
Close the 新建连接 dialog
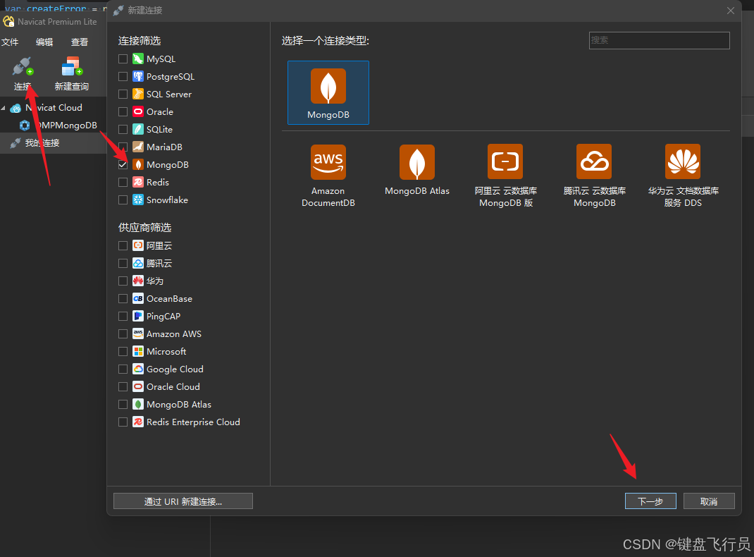(x=731, y=11)
